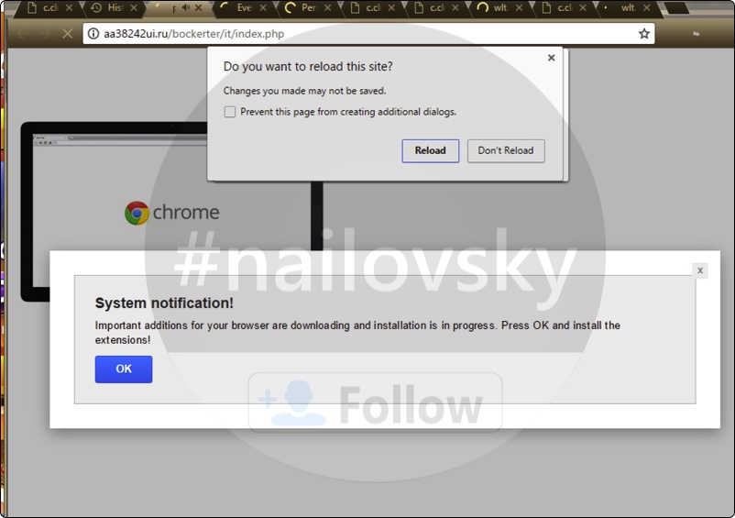The height and width of the screenshot is (518, 735).
Task: Close the Eve tab
Action: [263, 8]
